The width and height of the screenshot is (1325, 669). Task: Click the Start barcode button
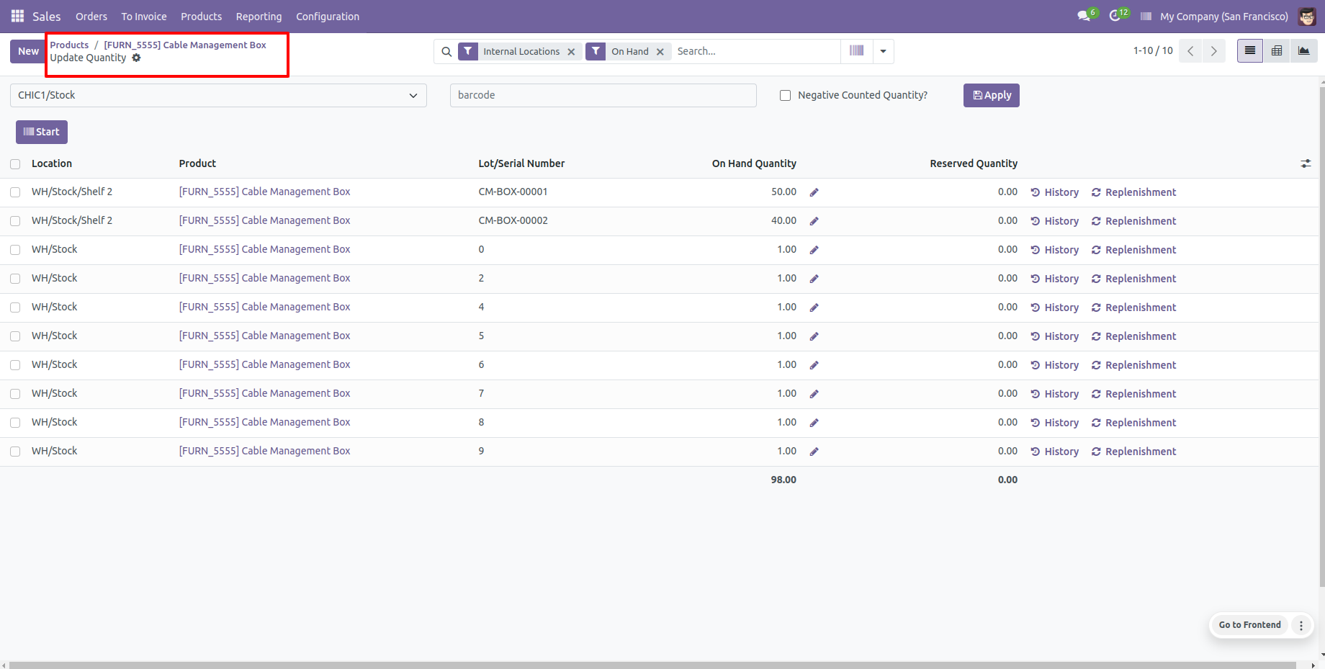coord(42,132)
